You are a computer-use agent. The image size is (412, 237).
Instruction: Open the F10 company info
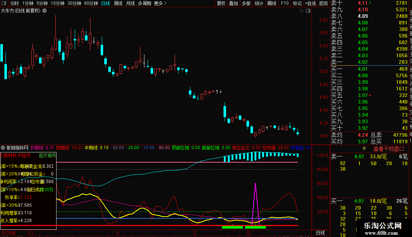pos(285,3)
